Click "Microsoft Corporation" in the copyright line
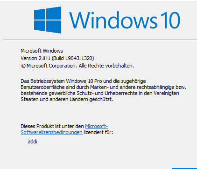Screen dimensions: 197x169 click(51, 66)
